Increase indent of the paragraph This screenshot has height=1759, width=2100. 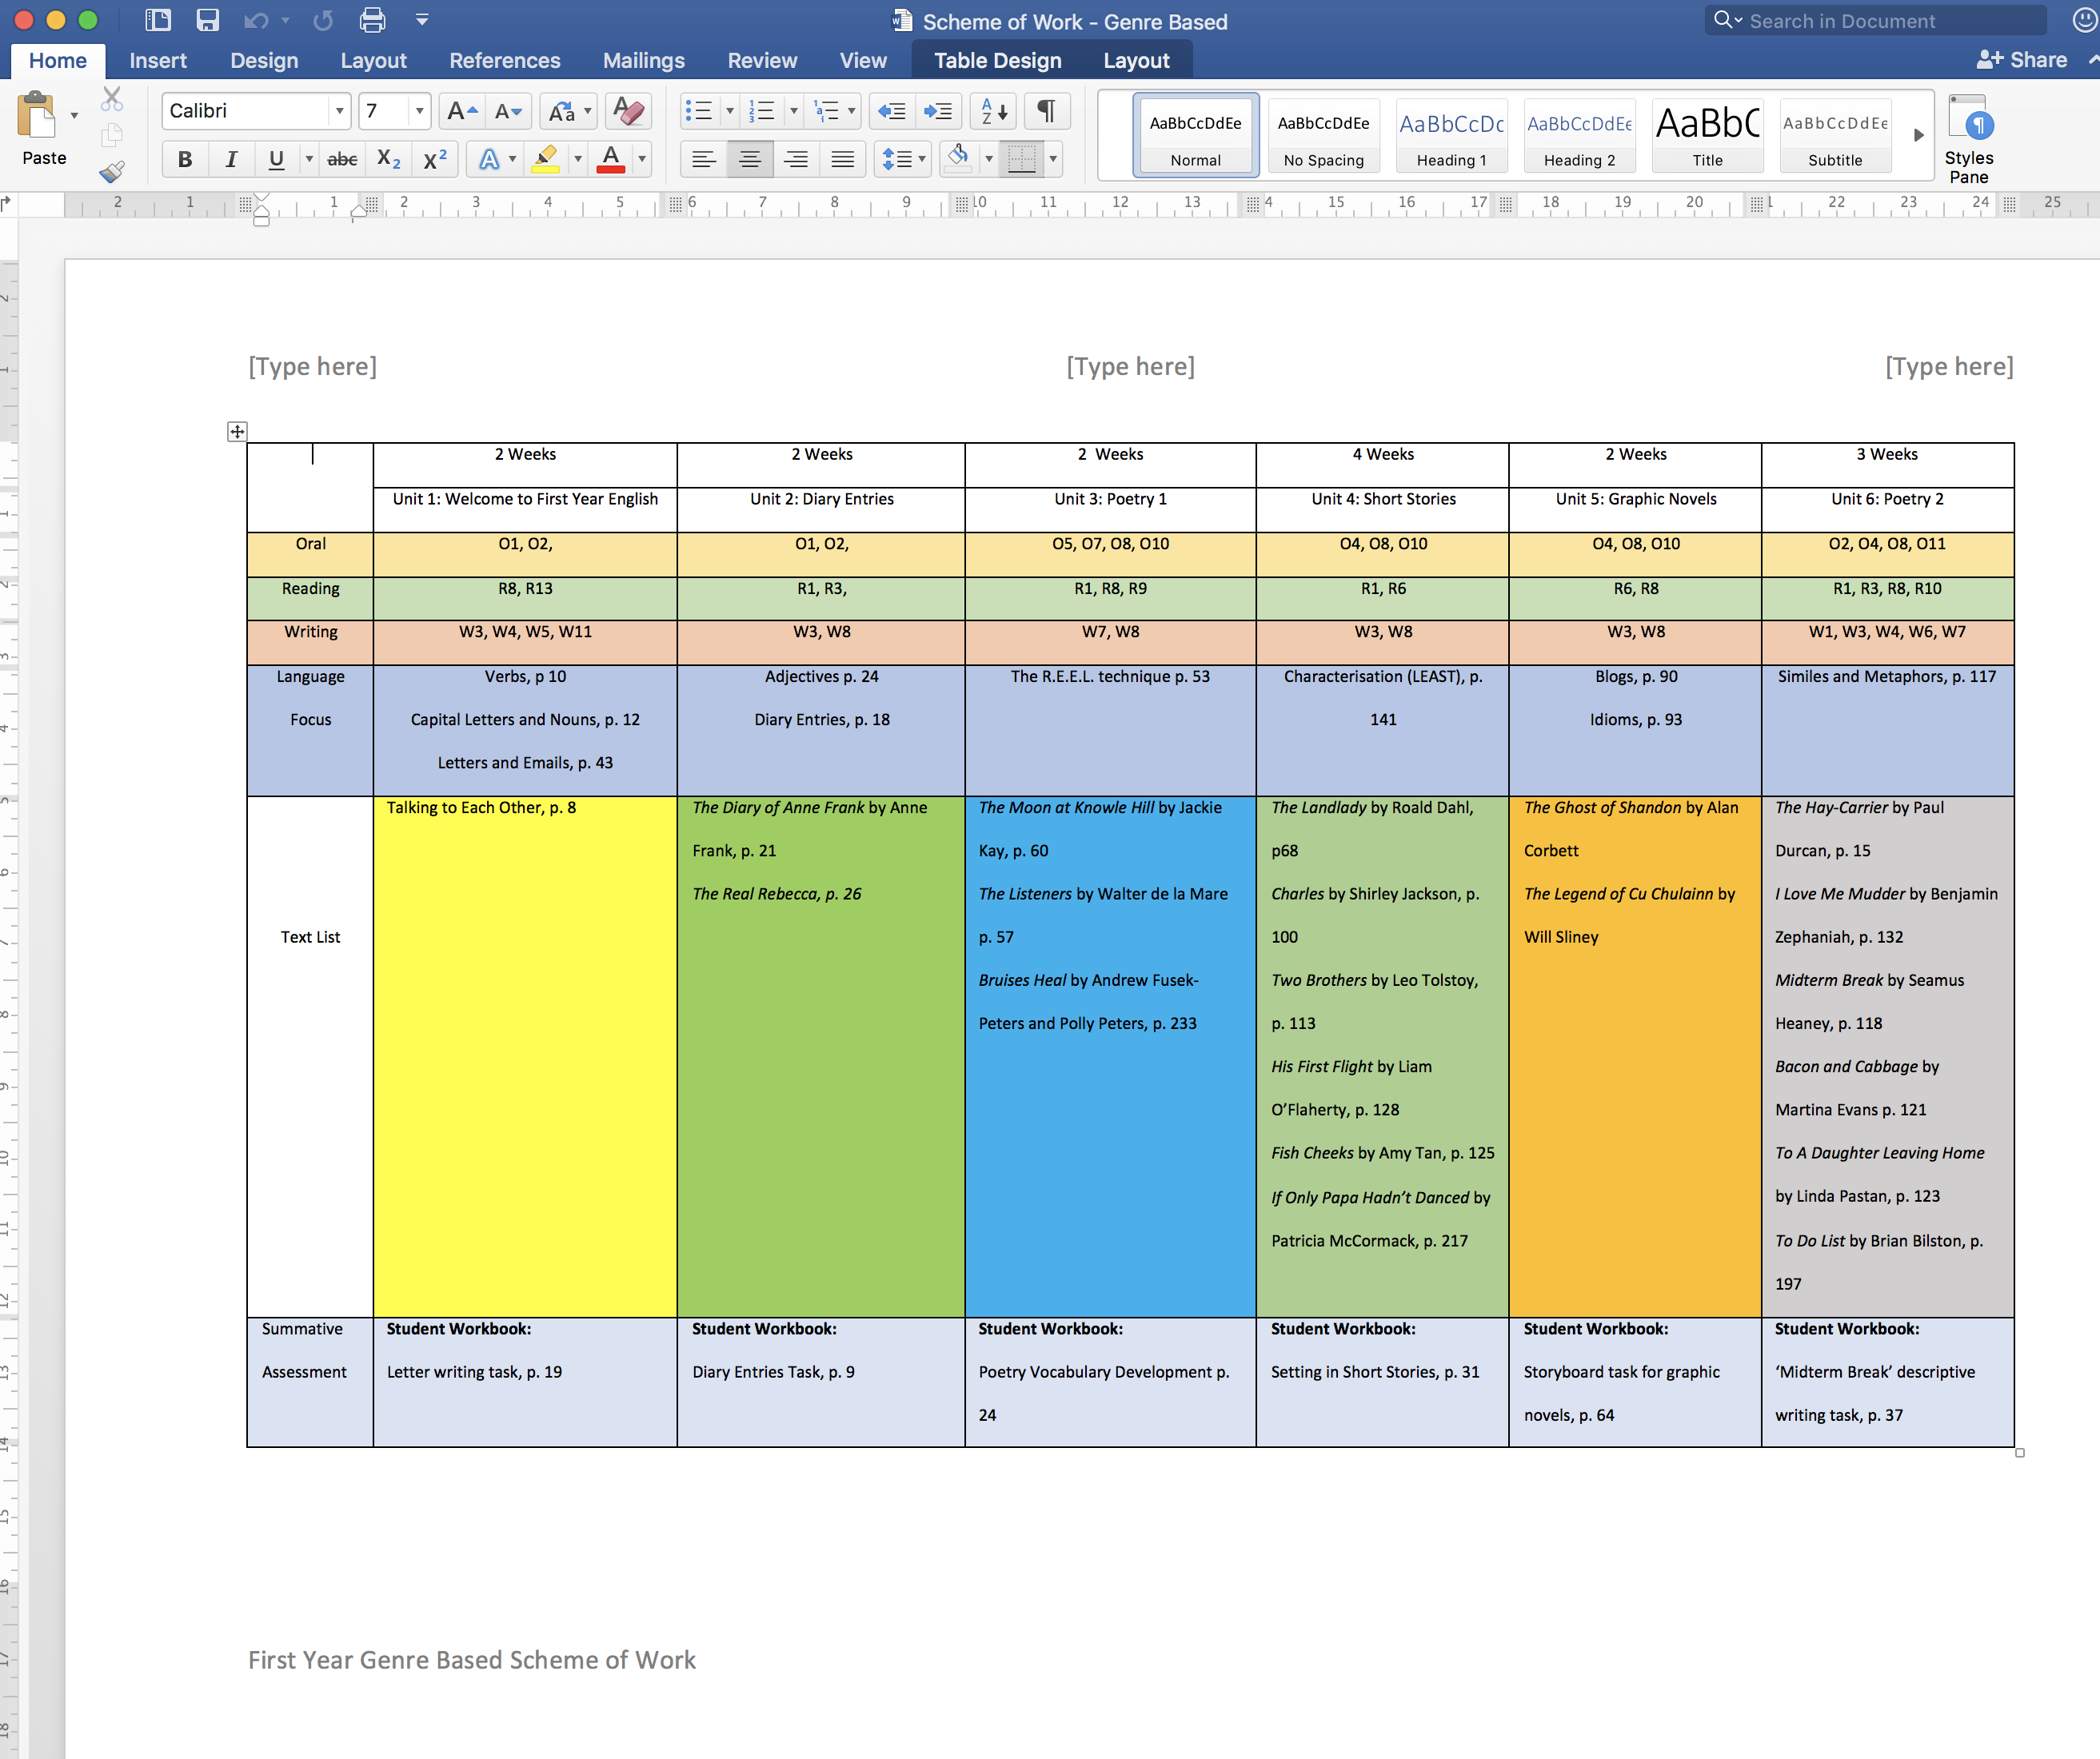(937, 111)
